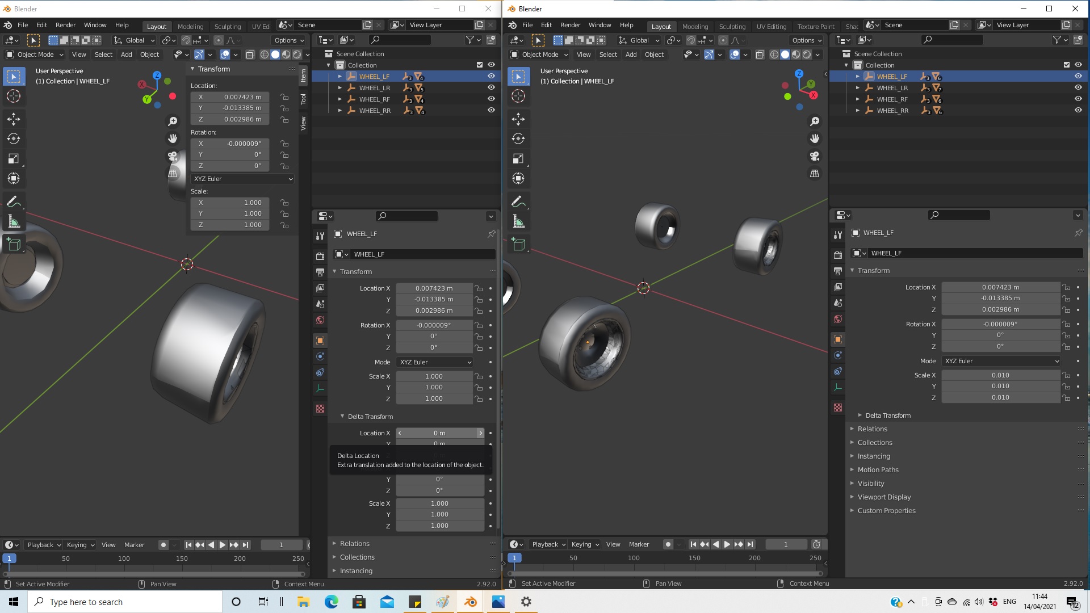Click the zoom view icon in right viewport
Image resolution: width=1090 pixels, height=613 pixels.
pyautogui.click(x=815, y=121)
